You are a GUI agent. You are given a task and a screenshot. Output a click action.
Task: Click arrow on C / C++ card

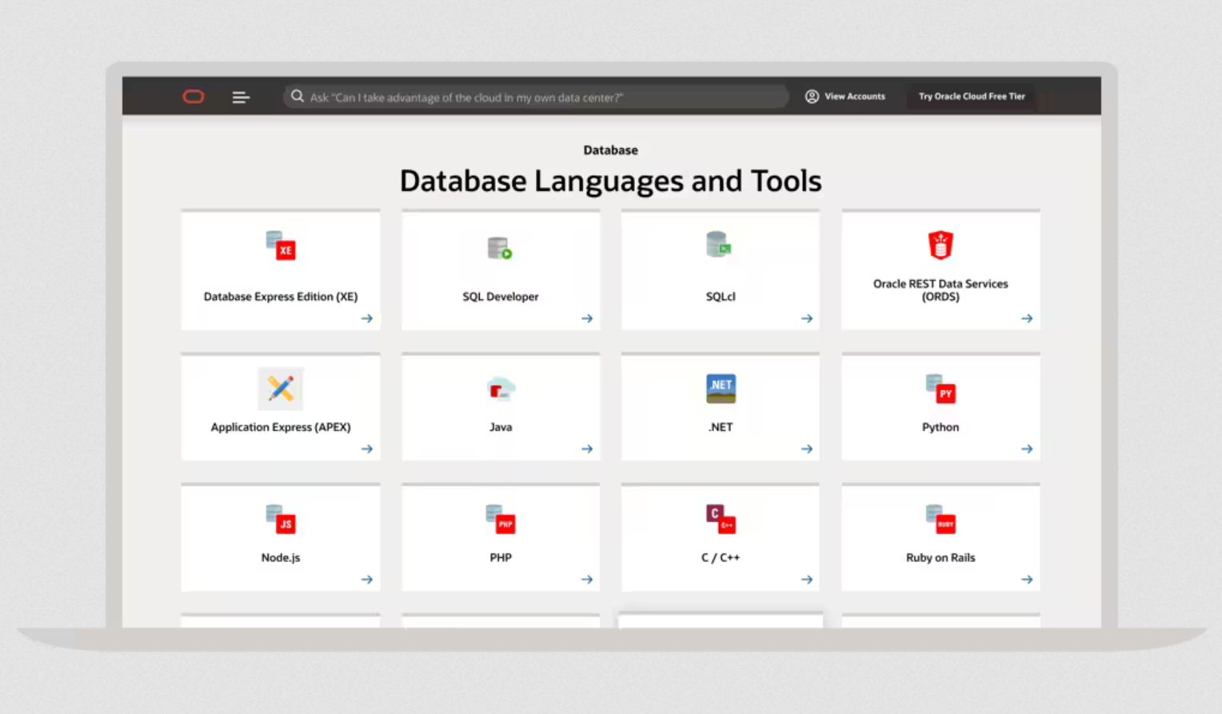coord(807,579)
